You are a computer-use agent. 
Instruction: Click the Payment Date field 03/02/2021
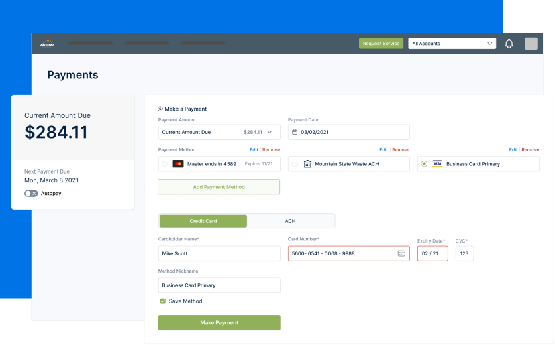[x=349, y=132]
